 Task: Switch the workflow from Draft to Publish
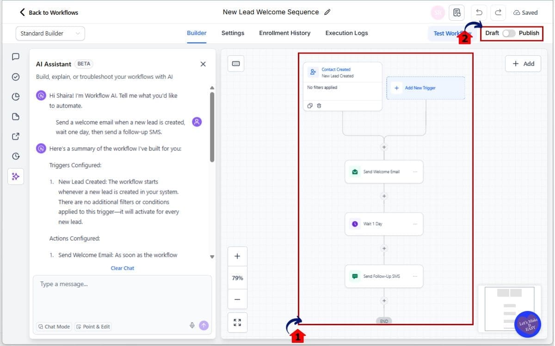click(509, 33)
